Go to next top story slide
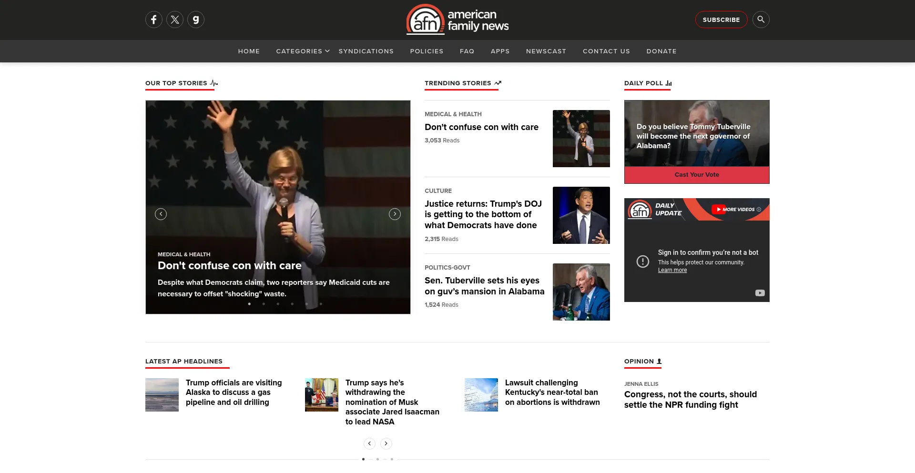This screenshot has height=473, width=915. click(x=395, y=214)
